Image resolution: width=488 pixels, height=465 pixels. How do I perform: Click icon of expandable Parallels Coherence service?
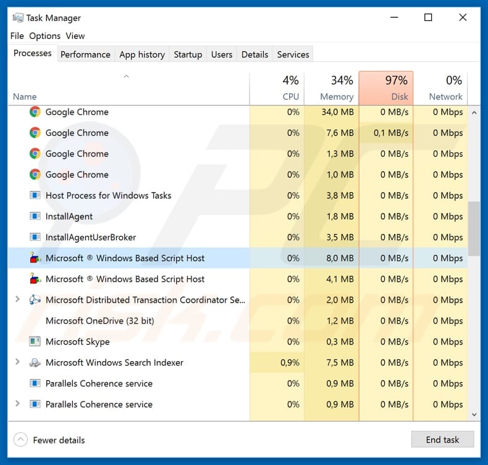pos(35,404)
